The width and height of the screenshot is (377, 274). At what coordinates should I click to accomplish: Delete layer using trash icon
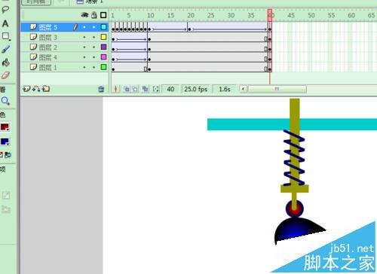[x=101, y=89]
